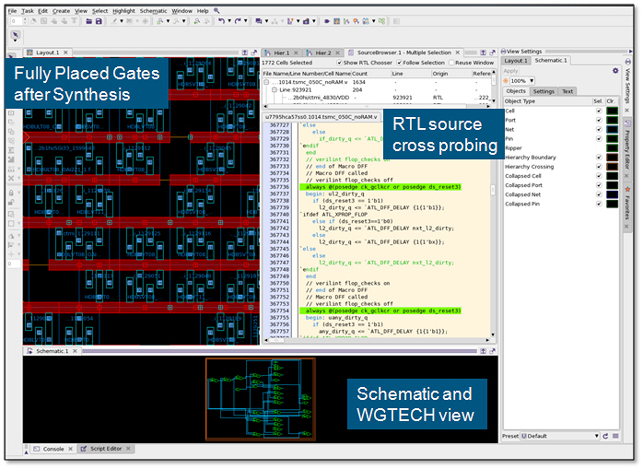Screen dimensions: 643x469
Task: Click the Cell color swatch
Action: point(612,111)
